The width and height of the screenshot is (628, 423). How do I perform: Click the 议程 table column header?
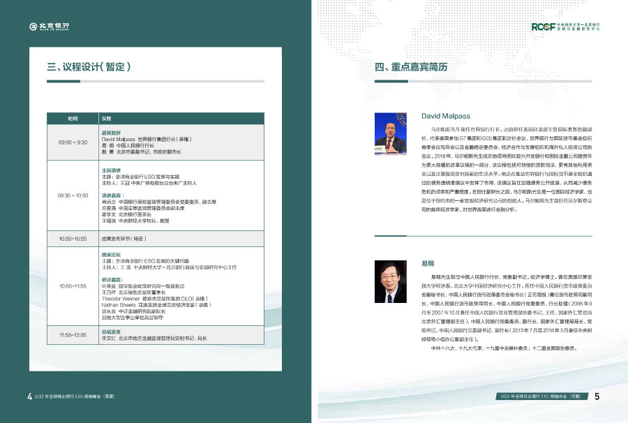pyautogui.click(x=107, y=119)
